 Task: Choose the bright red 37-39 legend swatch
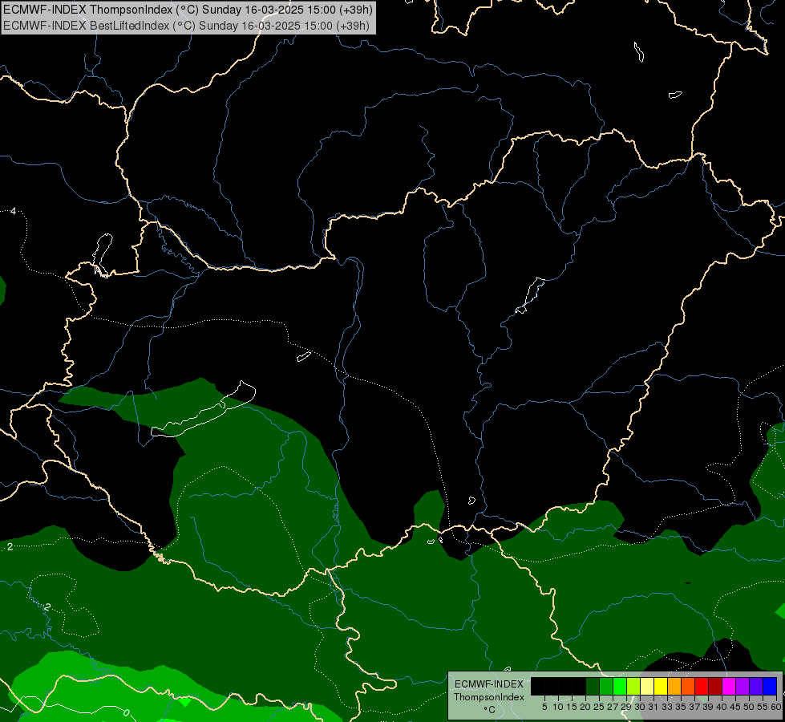coord(702,686)
